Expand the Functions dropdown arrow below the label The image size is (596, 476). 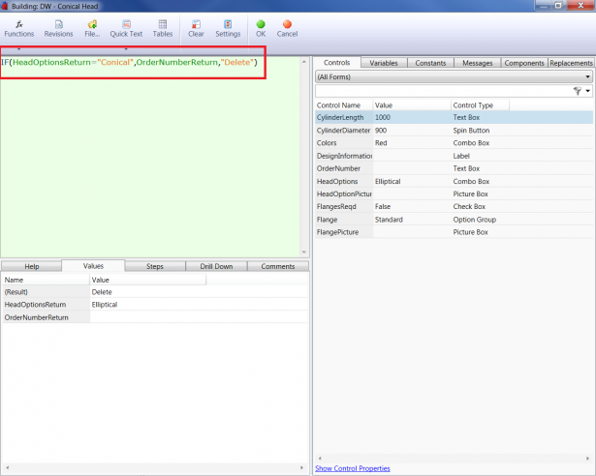tap(18, 48)
